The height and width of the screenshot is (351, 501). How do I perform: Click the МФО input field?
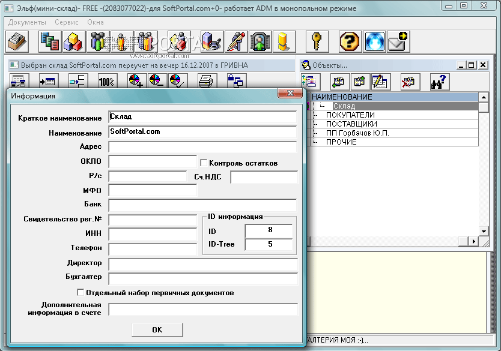pyautogui.click(x=153, y=190)
